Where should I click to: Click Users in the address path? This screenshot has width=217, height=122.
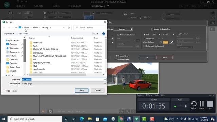coord(27,28)
